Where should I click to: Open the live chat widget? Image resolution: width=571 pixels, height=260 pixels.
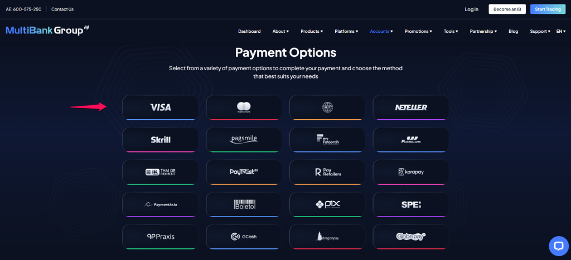(x=558, y=246)
